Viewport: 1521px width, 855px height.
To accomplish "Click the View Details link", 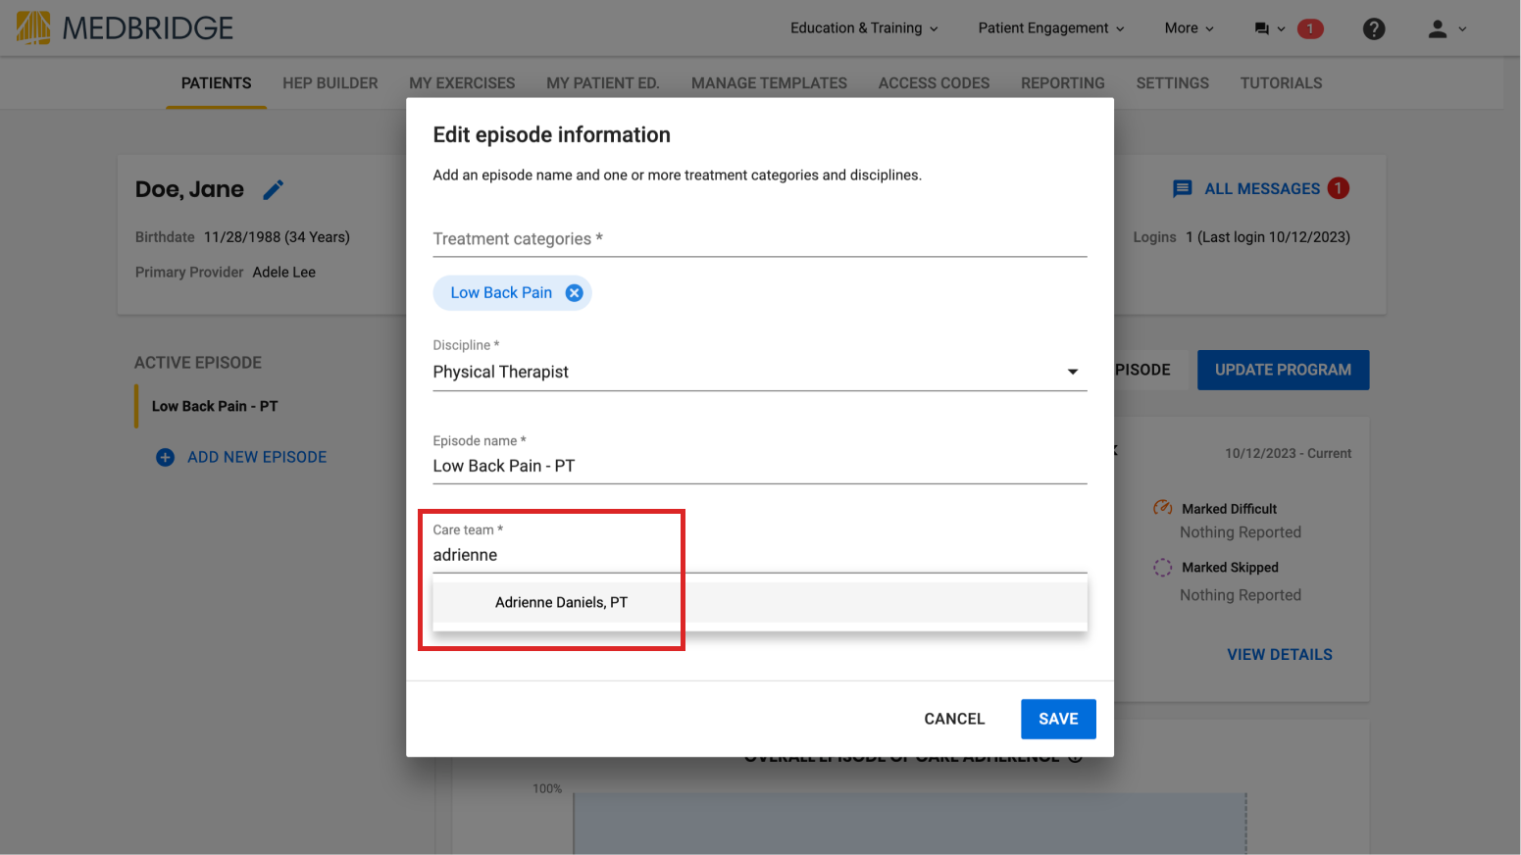I will coord(1280,654).
